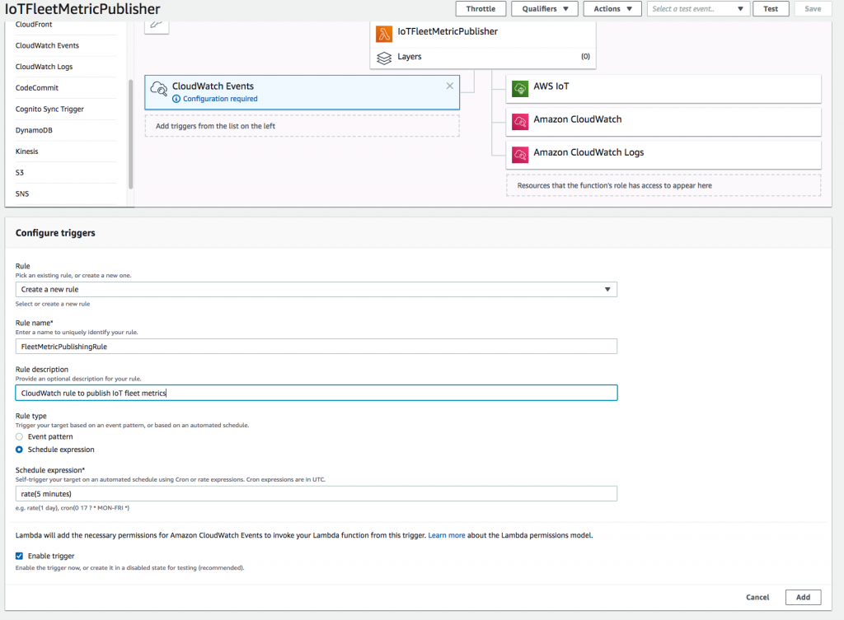Viewport: 844px width, 620px height.
Task: Click the Throttle button
Action: (x=481, y=8)
